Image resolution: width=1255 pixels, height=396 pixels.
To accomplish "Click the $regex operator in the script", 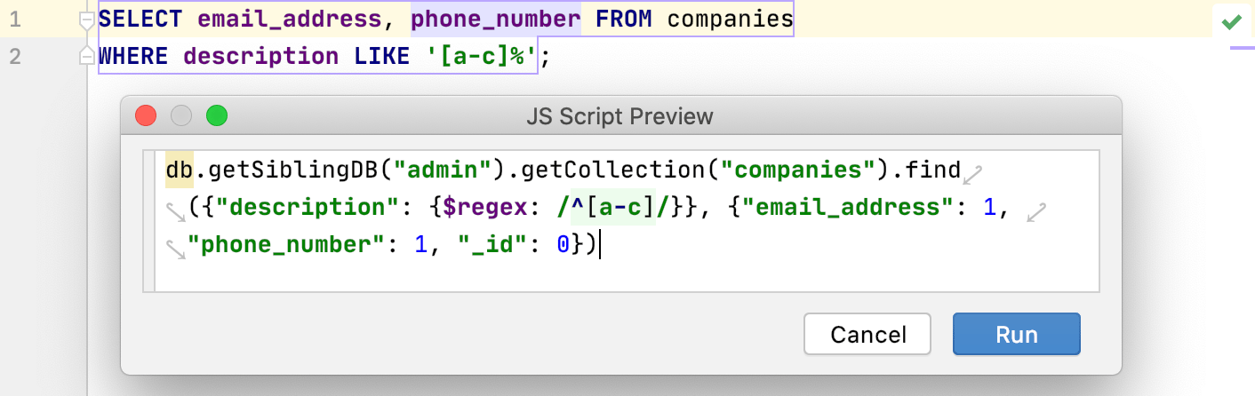I will (x=479, y=208).
